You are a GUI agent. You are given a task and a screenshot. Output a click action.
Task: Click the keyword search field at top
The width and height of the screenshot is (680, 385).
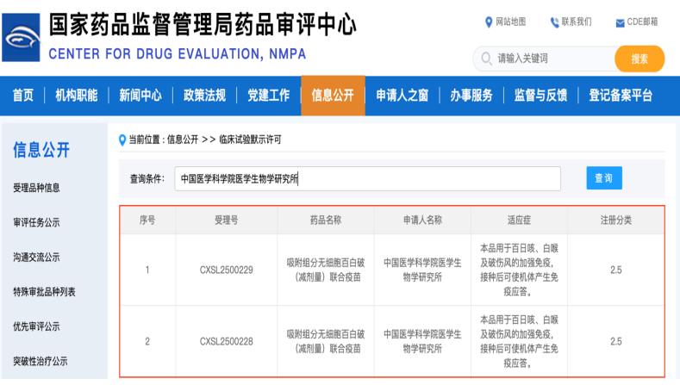pos(552,59)
